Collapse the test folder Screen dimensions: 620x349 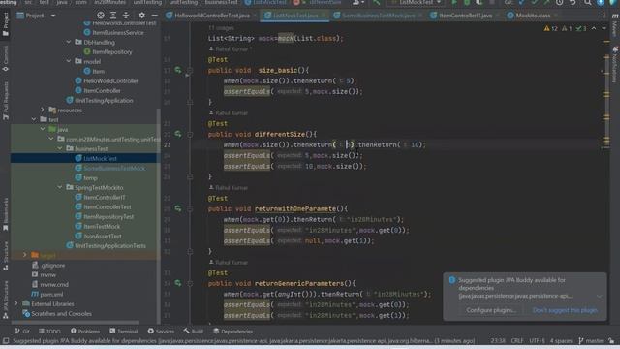pos(34,119)
